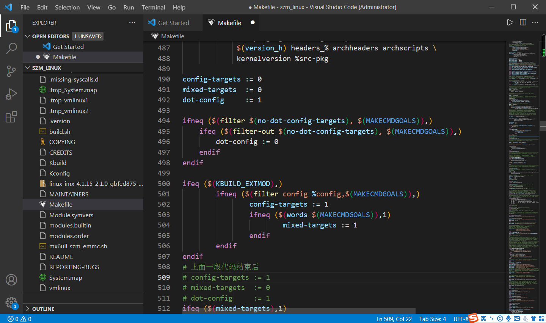Open the linux-imx-4.1.15 archive file
546x323 pixels.
point(83,183)
